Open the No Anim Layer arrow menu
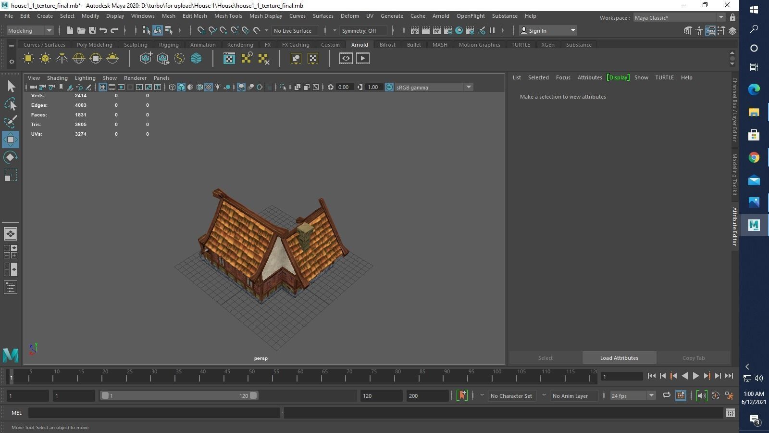This screenshot has width=769, height=433. click(544, 395)
